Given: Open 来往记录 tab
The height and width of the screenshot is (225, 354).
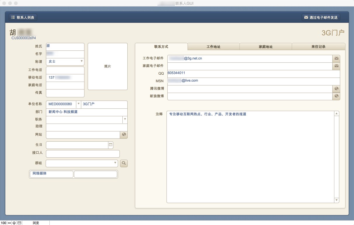Looking at the screenshot, I should click(x=318, y=47).
